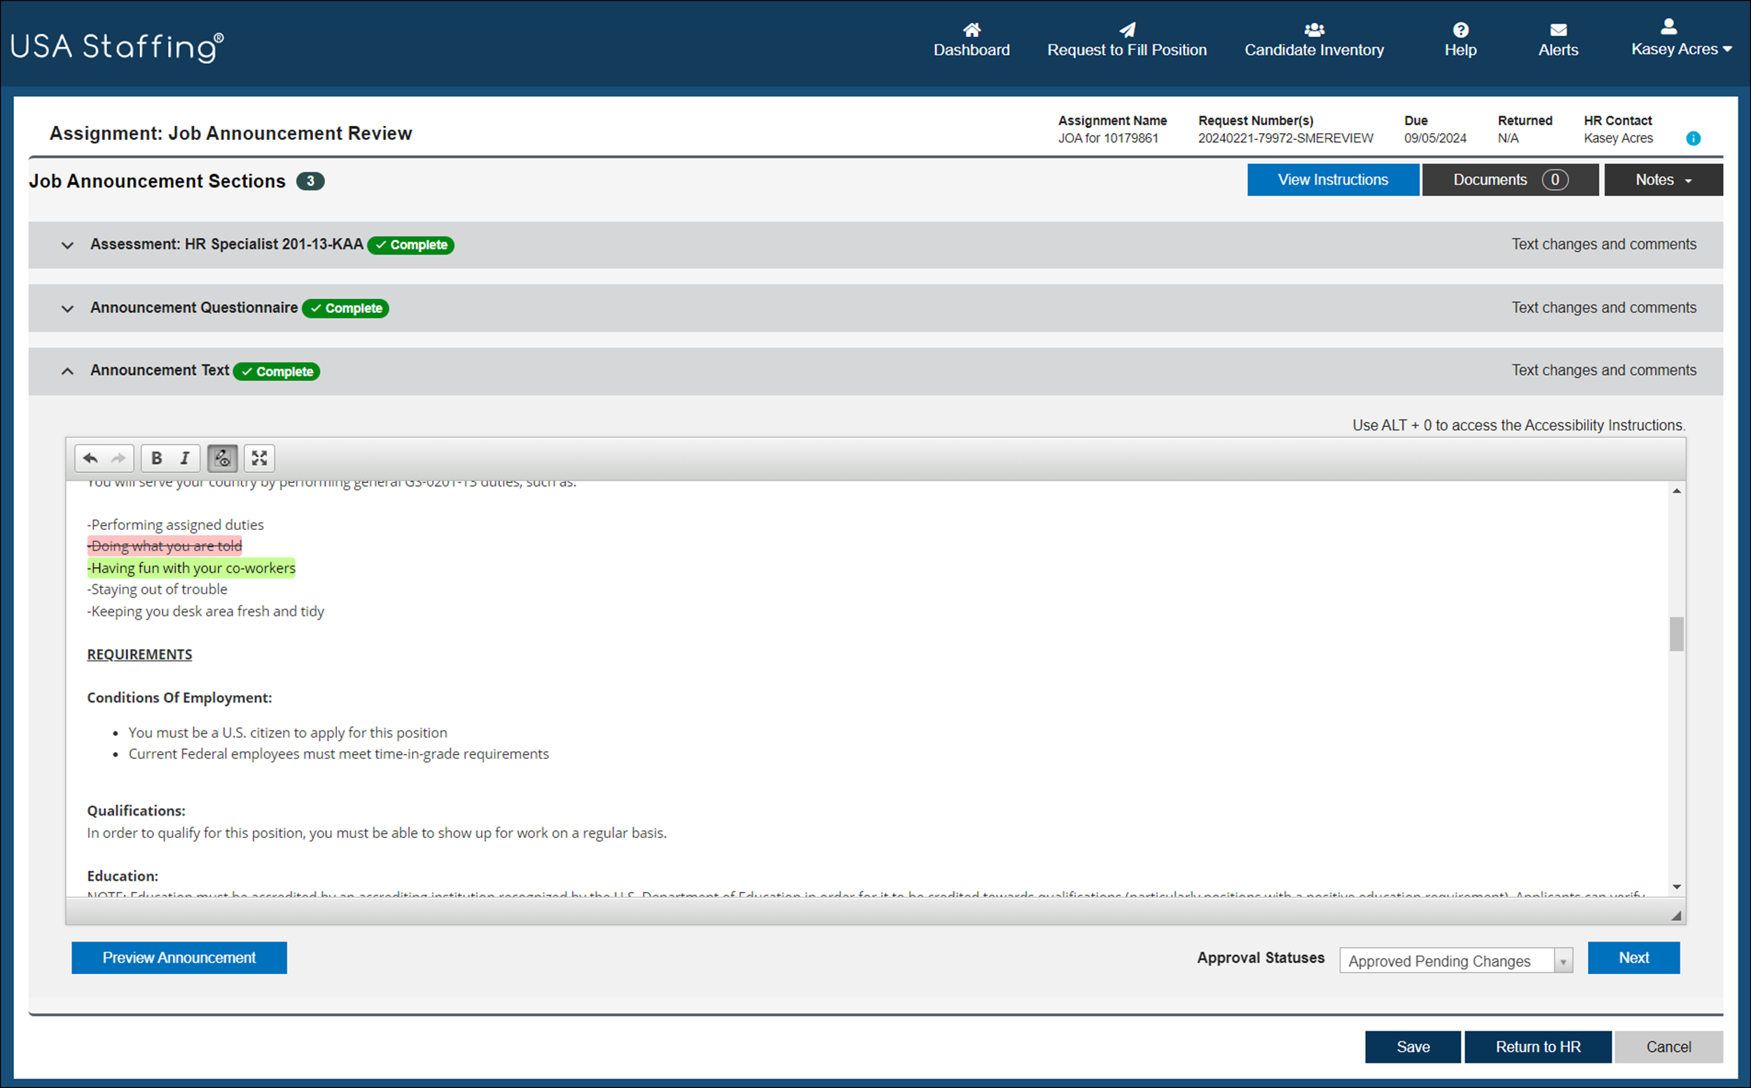The width and height of the screenshot is (1751, 1088).
Task: Toggle the track changes pencil-and-eye view
Action: tap(221, 458)
